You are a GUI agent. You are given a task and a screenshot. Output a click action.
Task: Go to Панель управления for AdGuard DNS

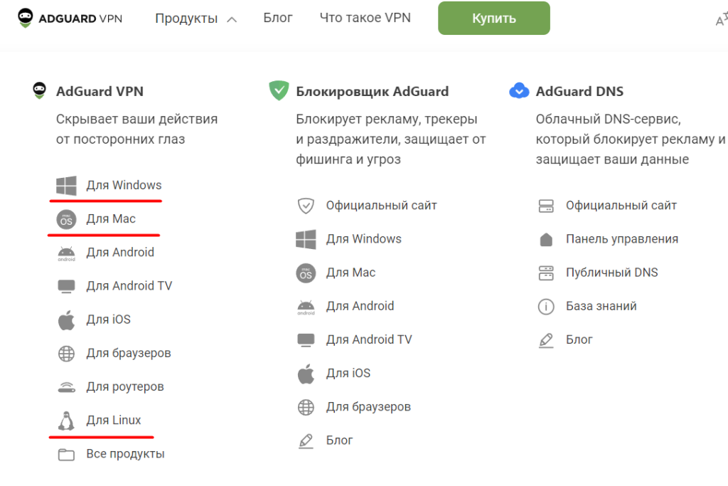(621, 239)
